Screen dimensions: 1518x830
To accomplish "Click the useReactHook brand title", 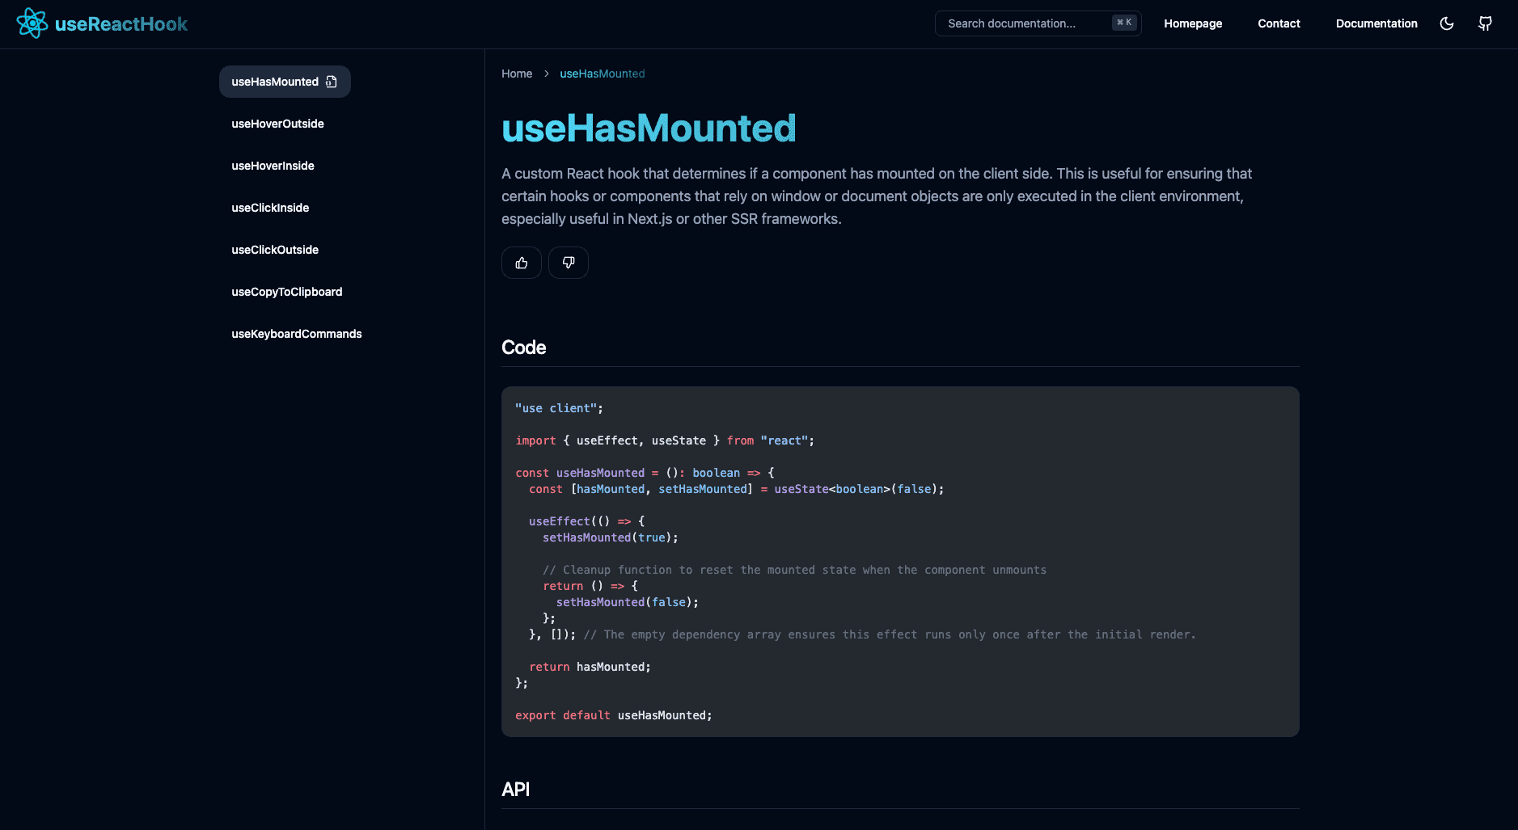I will point(121,24).
